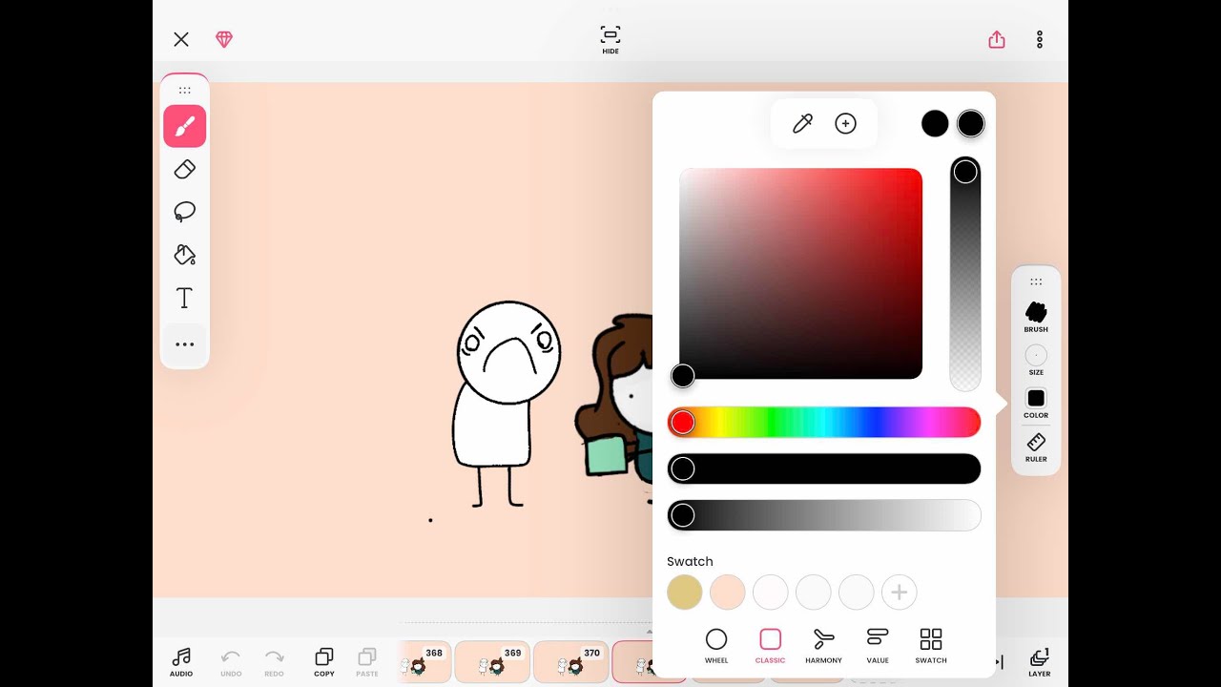
Task: Pick the eyedropper color tool
Action: [802, 123]
